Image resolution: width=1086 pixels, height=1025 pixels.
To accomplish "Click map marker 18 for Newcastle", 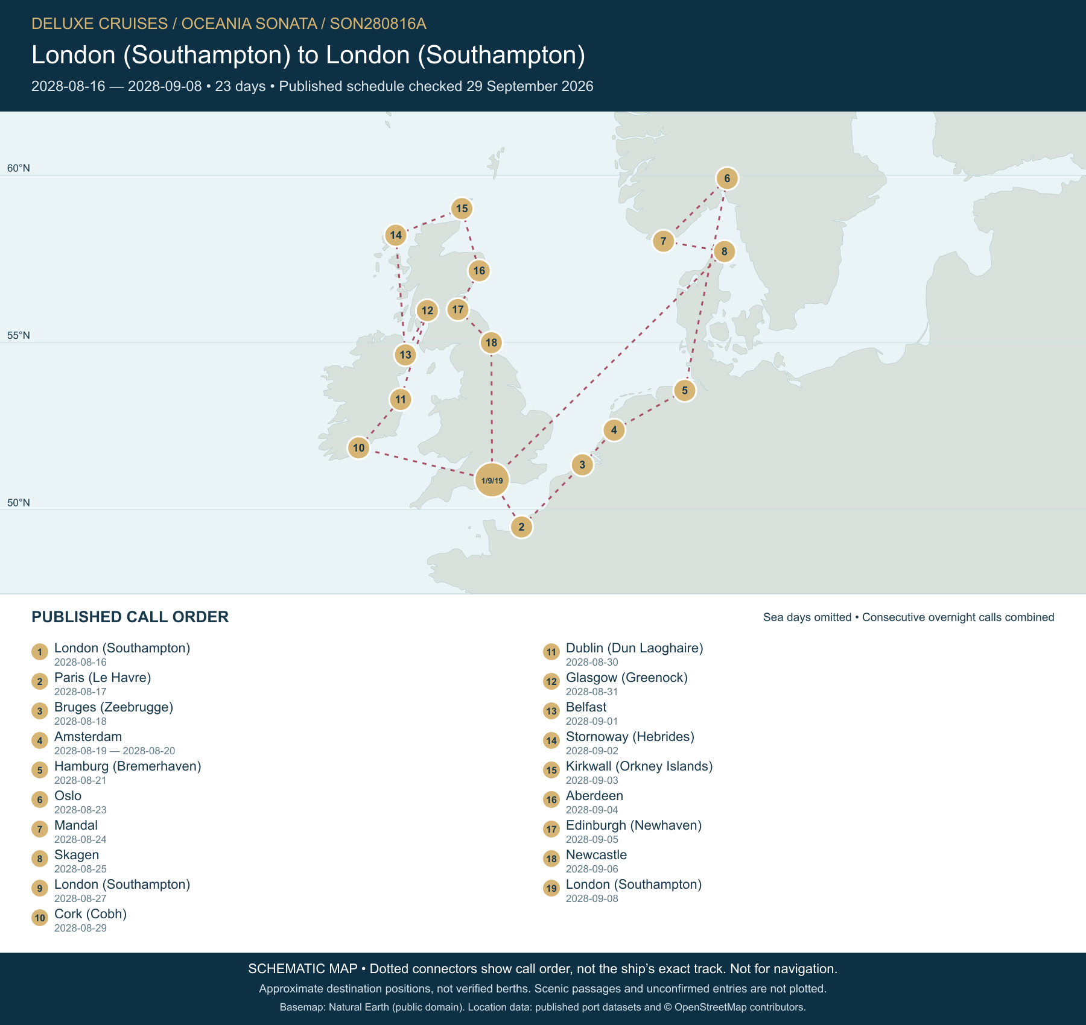I will click(492, 343).
